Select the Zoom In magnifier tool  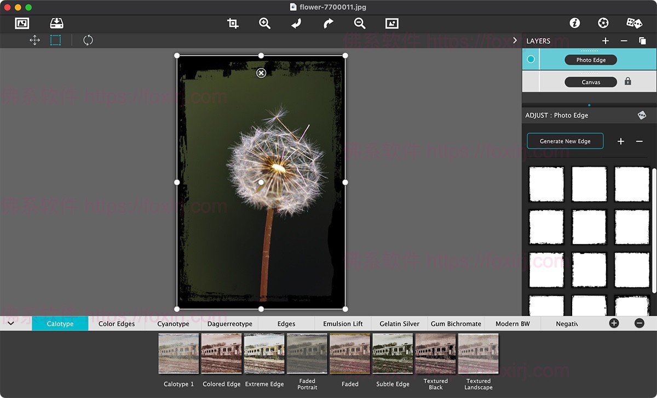(265, 23)
